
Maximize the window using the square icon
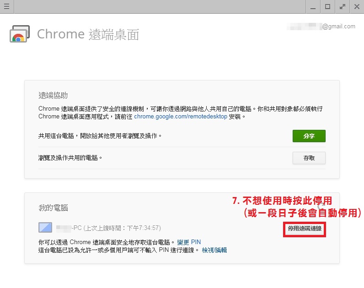[x=327, y=7]
